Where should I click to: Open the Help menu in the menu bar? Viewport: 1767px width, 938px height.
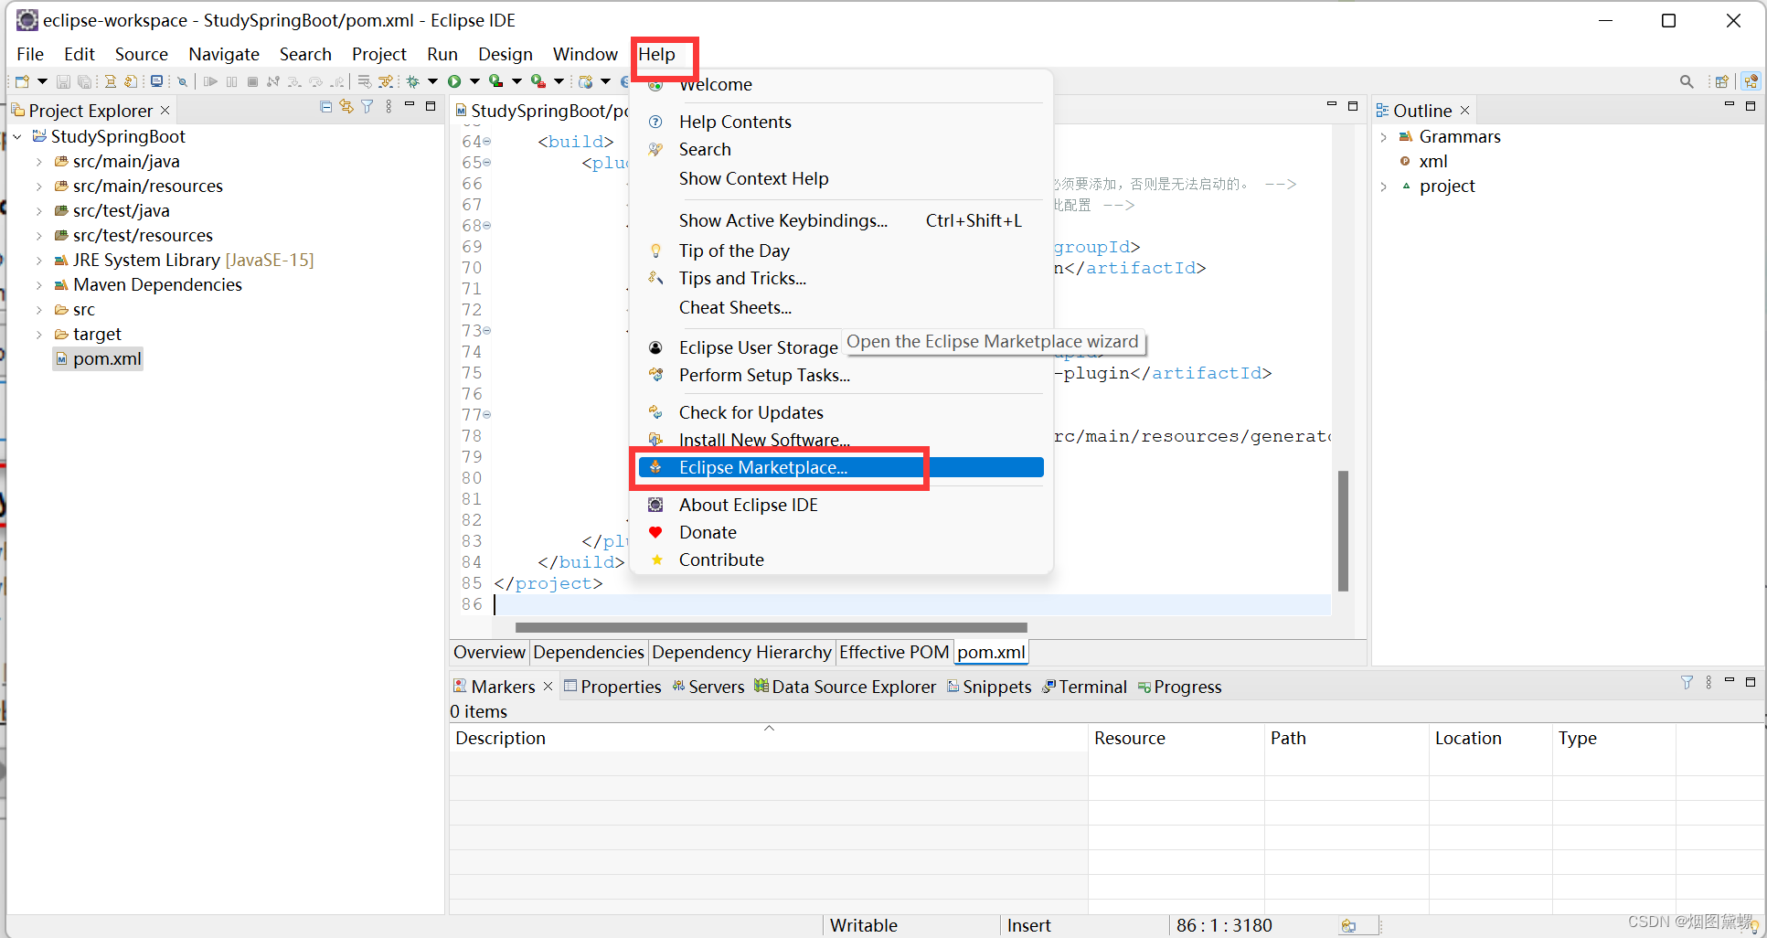tap(656, 54)
